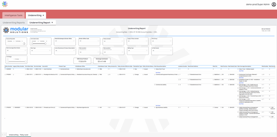Close the Underwriting tab with its X
The height and width of the screenshot is (137, 277).
[43, 15]
